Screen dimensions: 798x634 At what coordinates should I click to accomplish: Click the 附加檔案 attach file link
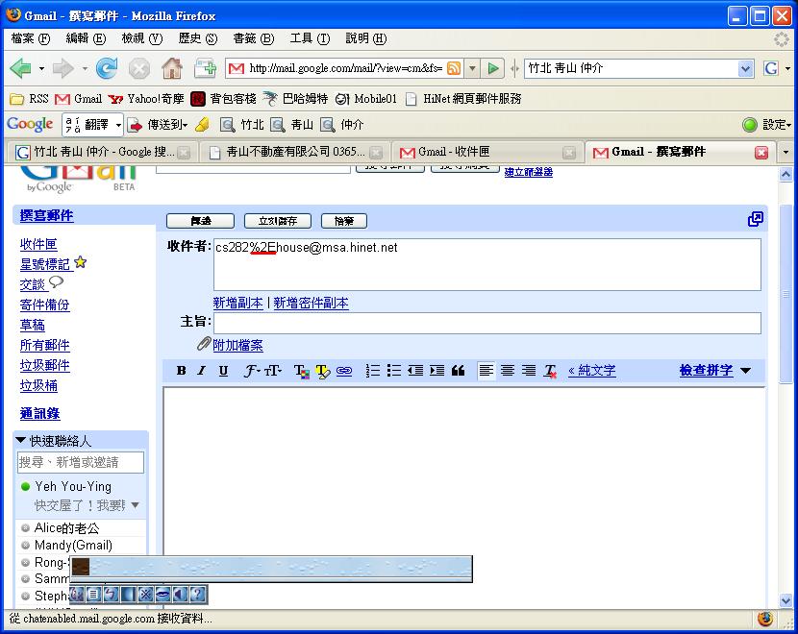click(237, 345)
